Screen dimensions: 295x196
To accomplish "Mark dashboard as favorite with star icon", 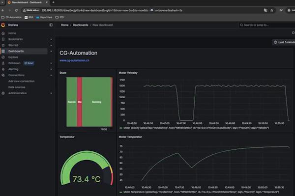I will point(293,33).
